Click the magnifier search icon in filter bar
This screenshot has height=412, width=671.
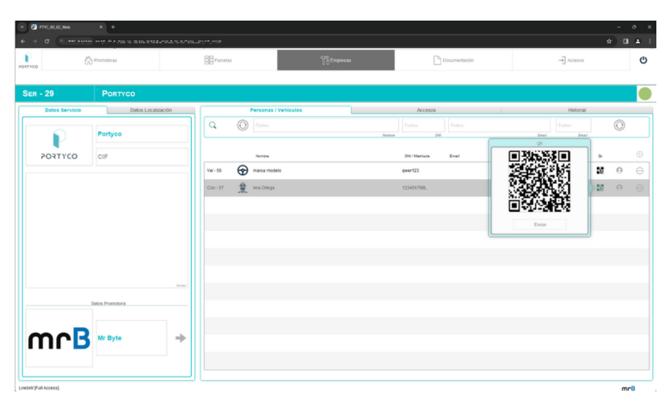[x=212, y=125]
